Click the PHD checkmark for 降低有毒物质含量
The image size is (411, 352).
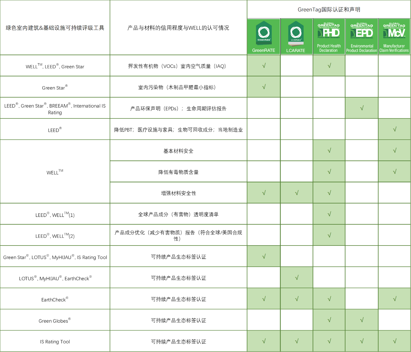(x=329, y=172)
